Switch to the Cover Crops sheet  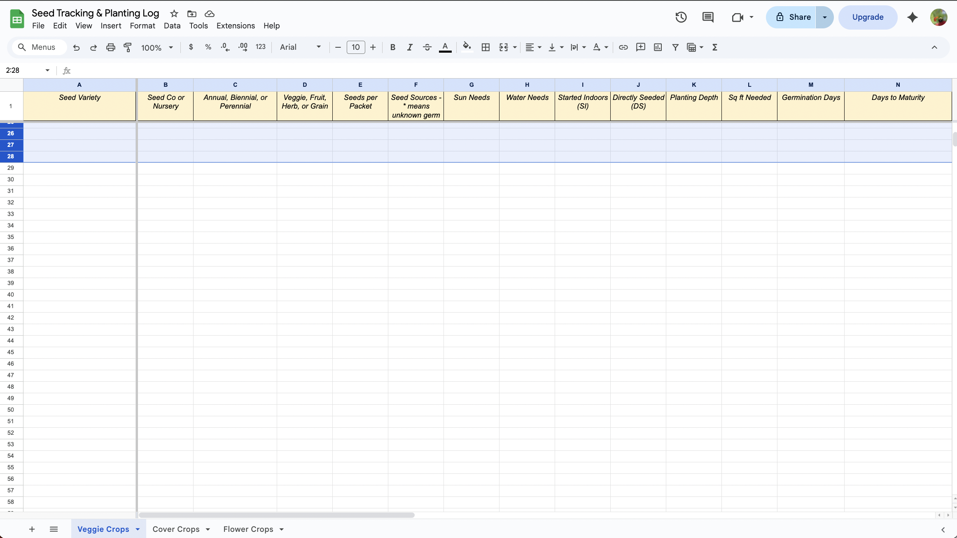[176, 529]
